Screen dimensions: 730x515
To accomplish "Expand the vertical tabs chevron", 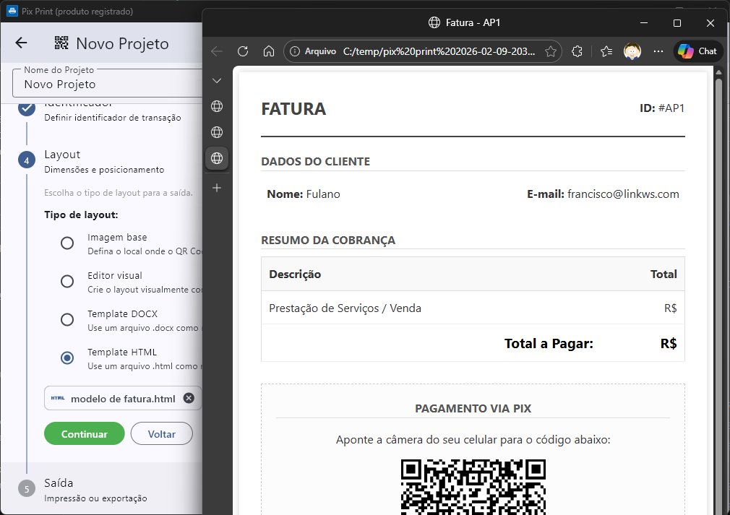I will tap(217, 80).
